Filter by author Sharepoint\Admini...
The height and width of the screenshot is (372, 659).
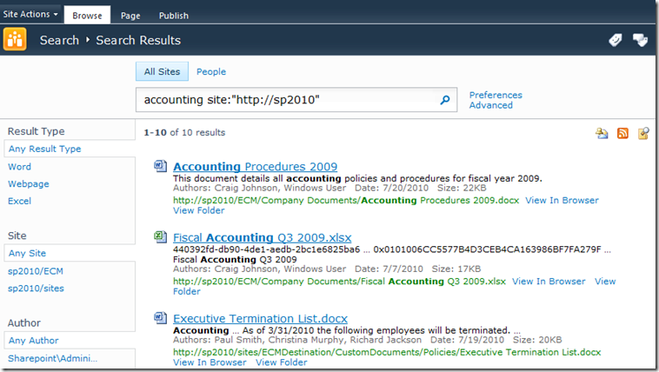click(52, 358)
